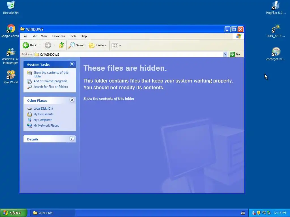Screen dimensions: 290x217
Task: Open Local Disk (C:) from Other Places
Action: tap(43, 108)
